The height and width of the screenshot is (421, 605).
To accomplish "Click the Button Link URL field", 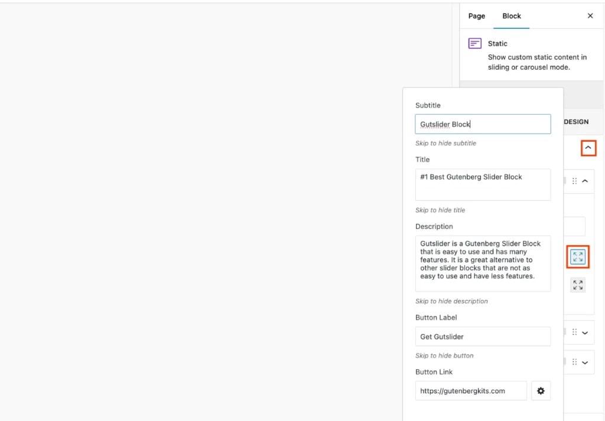I will (x=471, y=391).
